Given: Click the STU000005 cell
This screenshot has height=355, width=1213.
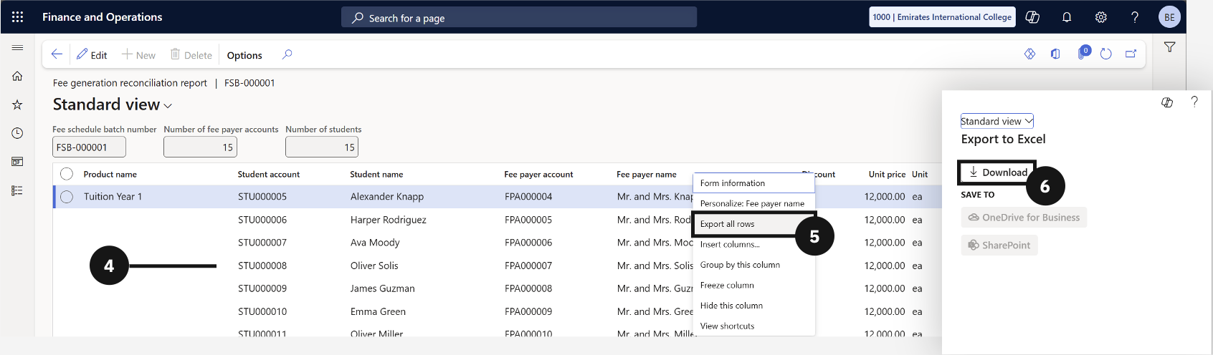Looking at the screenshot, I should point(262,197).
